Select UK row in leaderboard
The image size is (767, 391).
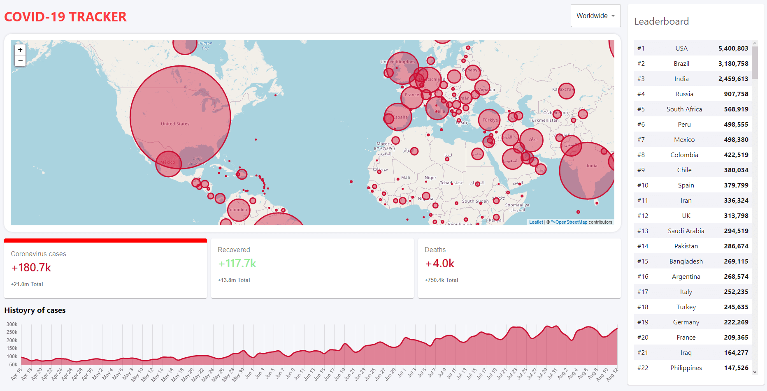click(x=693, y=215)
